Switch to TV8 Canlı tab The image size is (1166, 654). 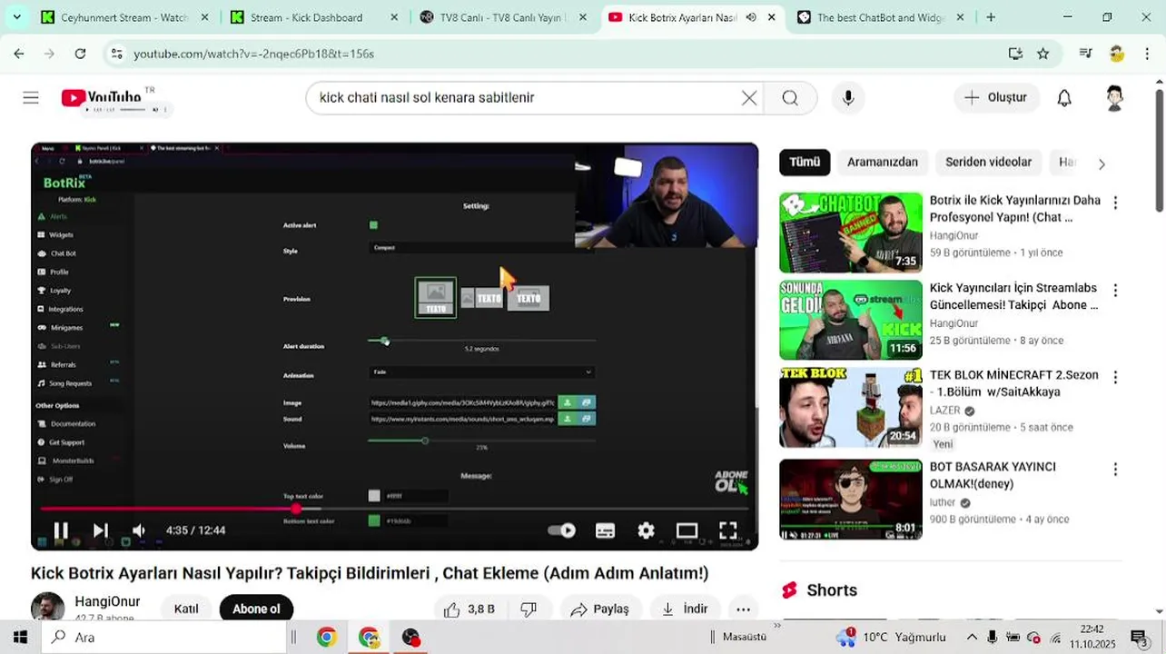pyautogui.click(x=503, y=17)
